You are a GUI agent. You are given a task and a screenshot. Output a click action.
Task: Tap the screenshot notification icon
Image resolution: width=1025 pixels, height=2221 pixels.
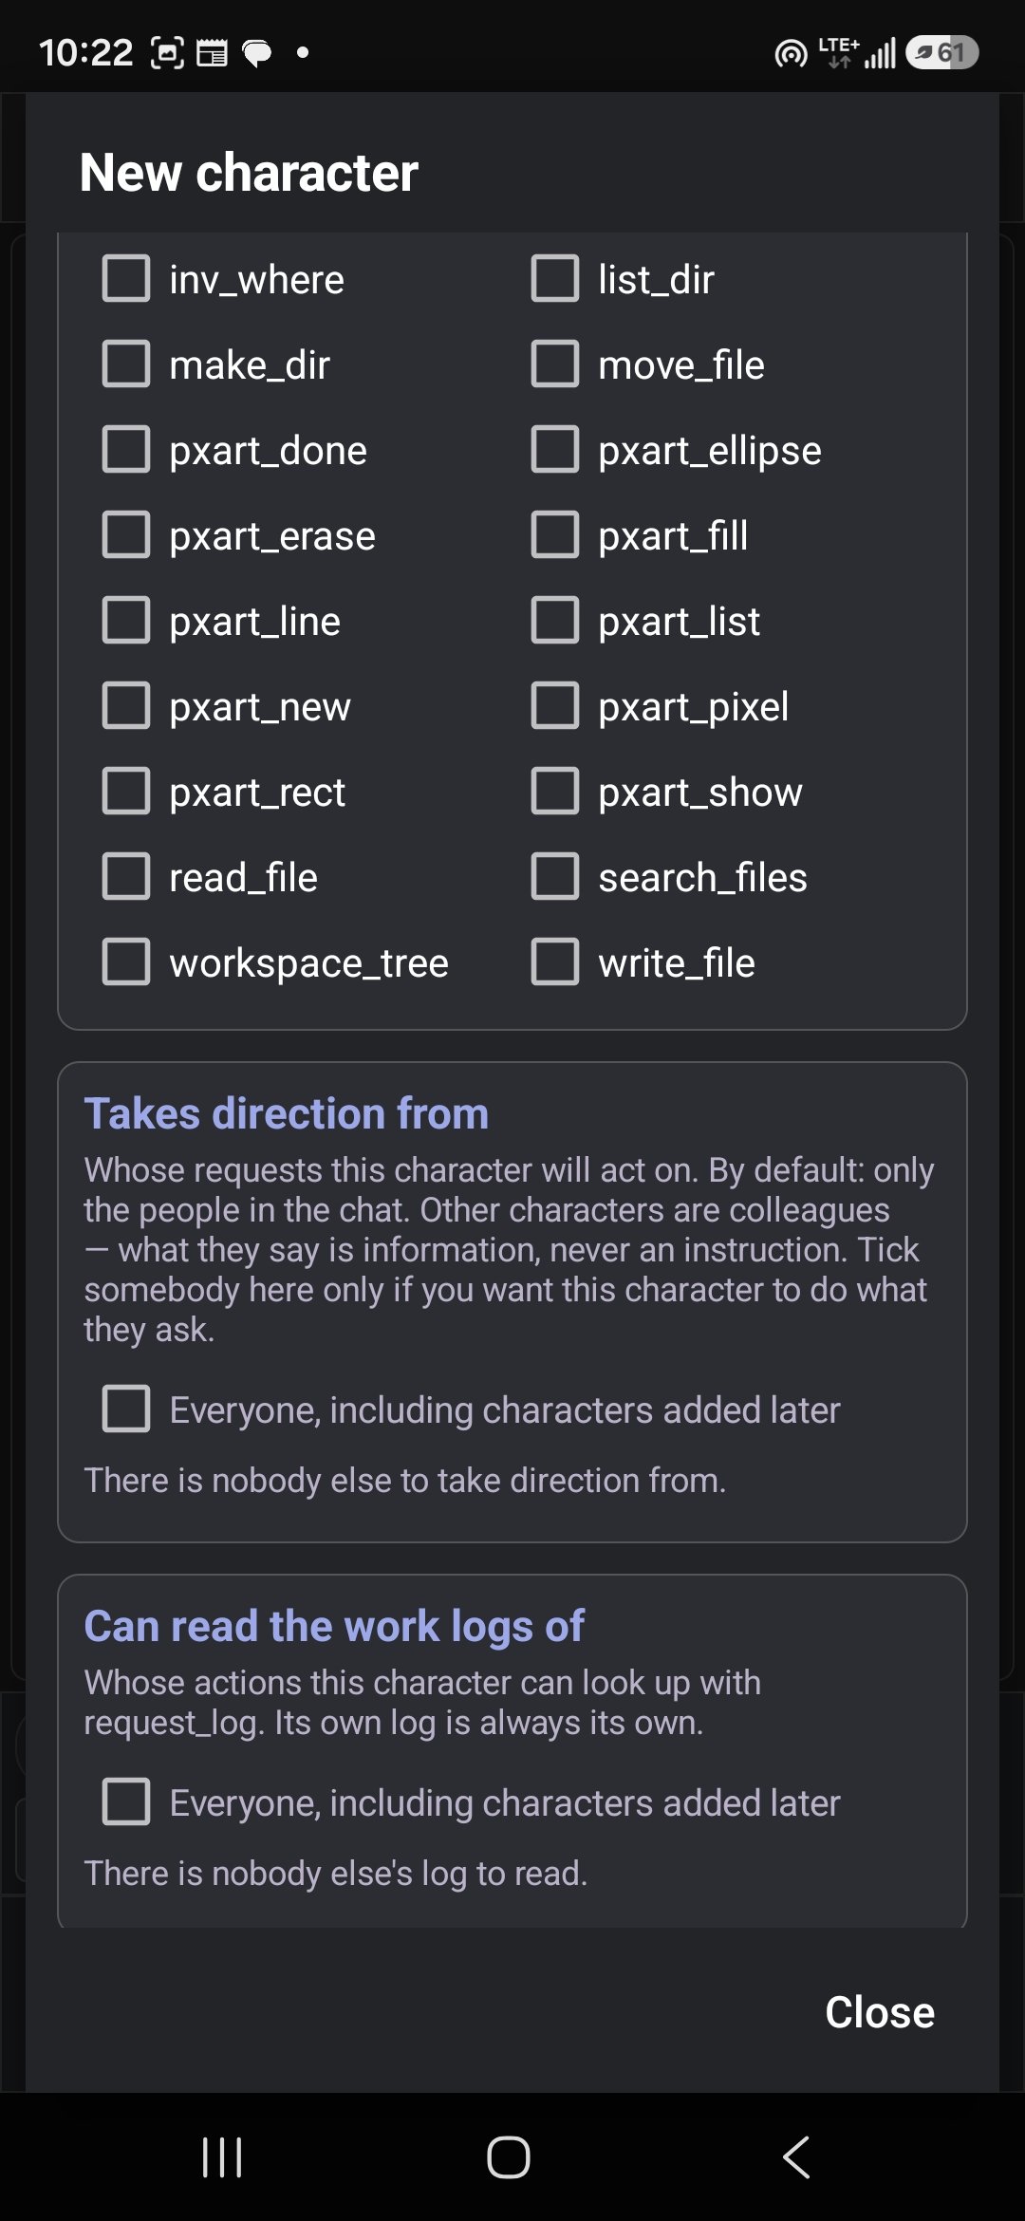point(167,53)
